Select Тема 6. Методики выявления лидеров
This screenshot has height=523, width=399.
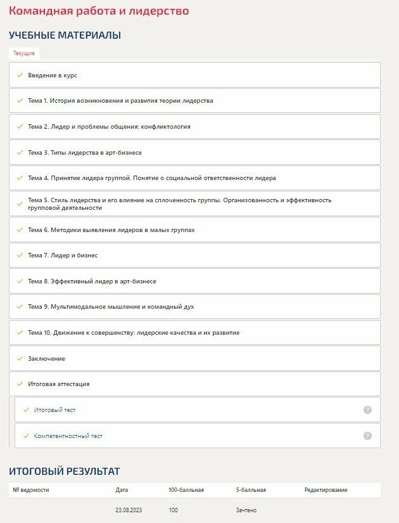point(111,229)
